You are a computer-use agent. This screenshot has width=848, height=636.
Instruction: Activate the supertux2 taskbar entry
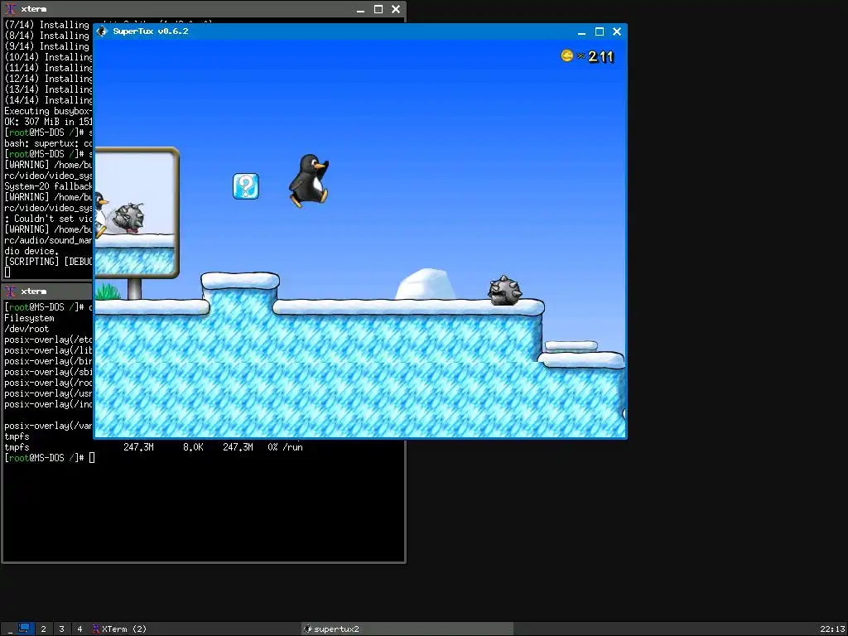[407, 629]
